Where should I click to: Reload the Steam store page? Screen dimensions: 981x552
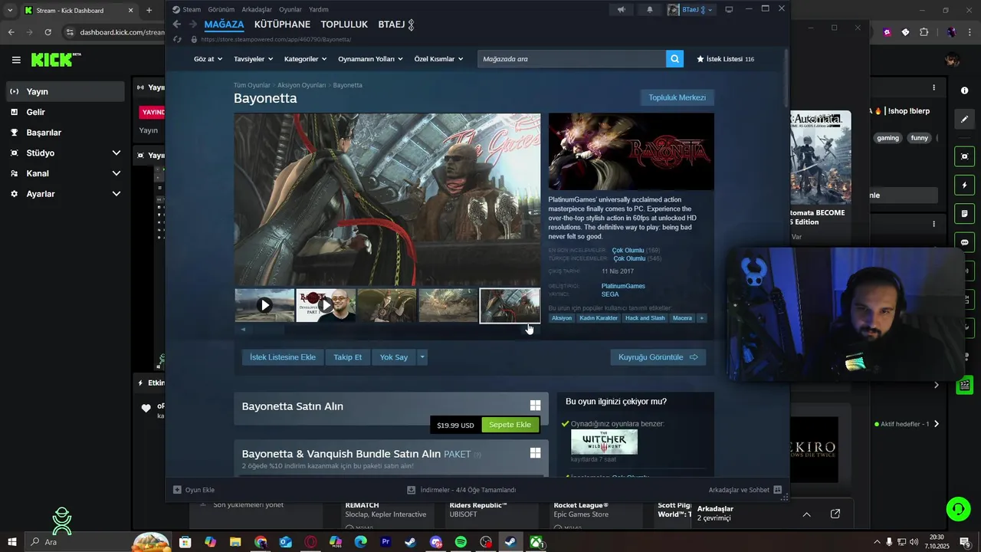(x=178, y=39)
